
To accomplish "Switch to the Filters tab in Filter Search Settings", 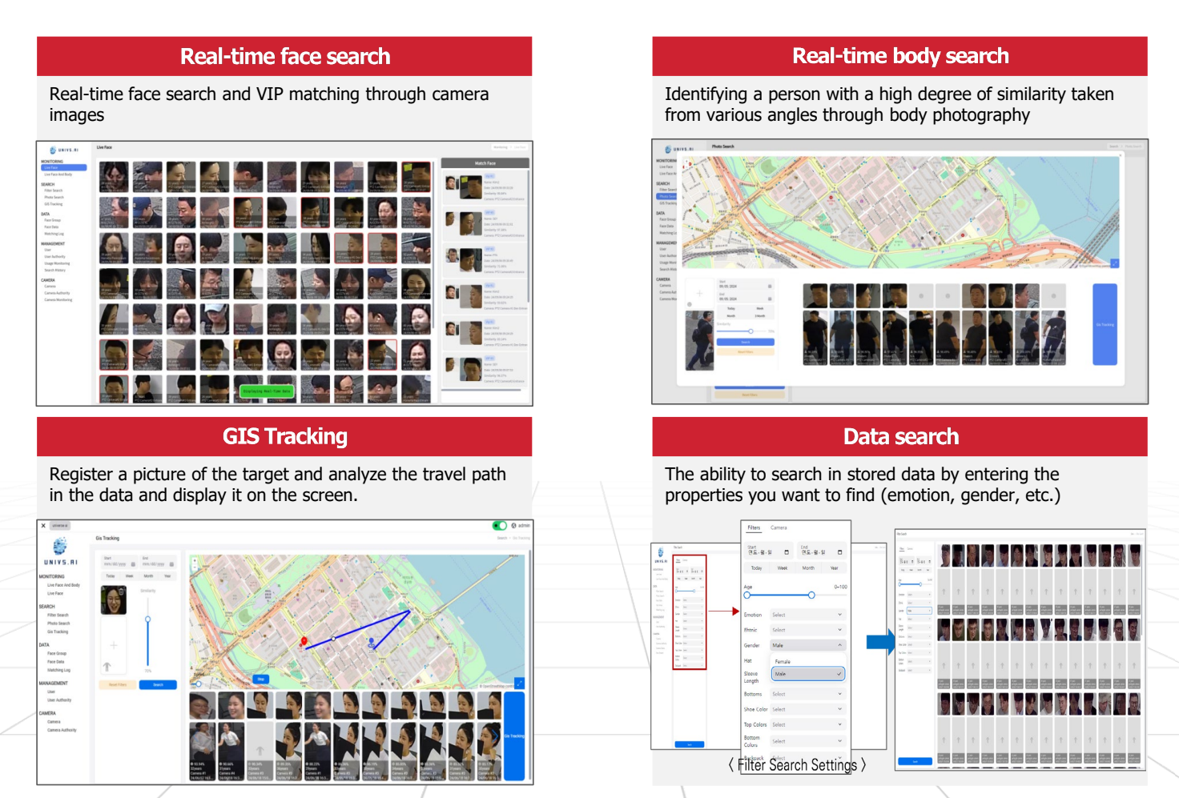I will click(754, 527).
